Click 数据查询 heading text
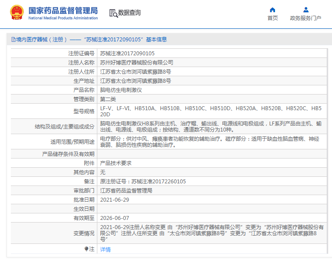Viewport: 332px width, 260px height. click(129, 13)
